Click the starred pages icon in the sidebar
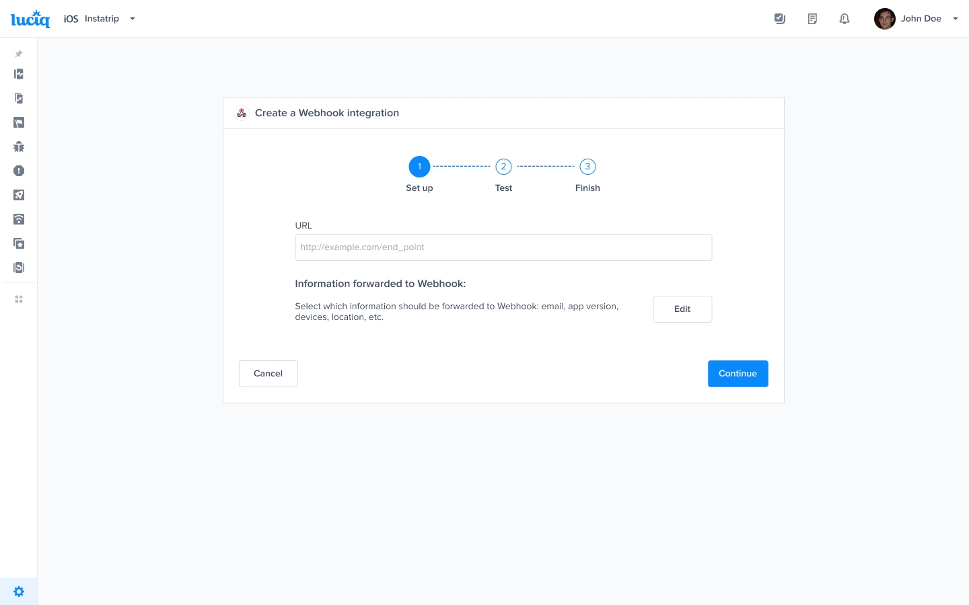This screenshot has height=605, width=969. pyautogui.click(x=19, y=243)
